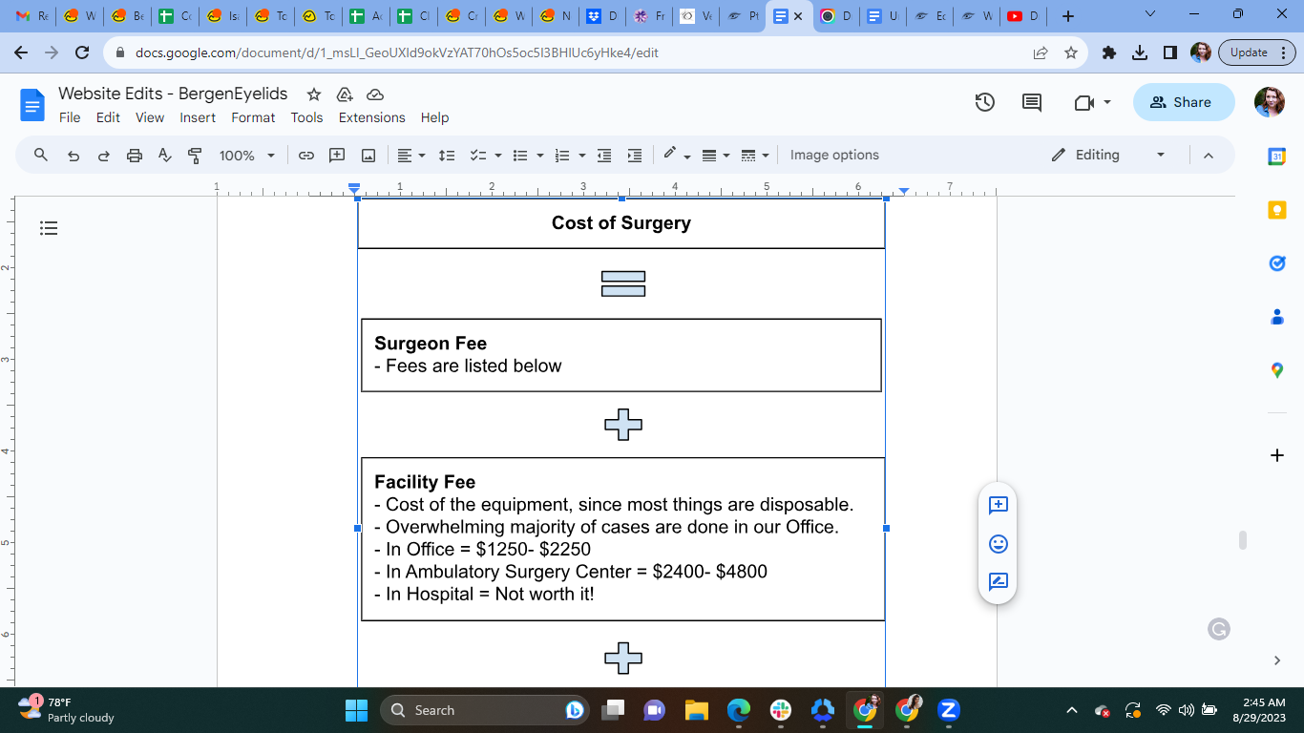Click the Undo icon in toolbar
Image resolution: width=1304 pixels, height=733 pixels.
pyautogui.click(x=74, y=156)
